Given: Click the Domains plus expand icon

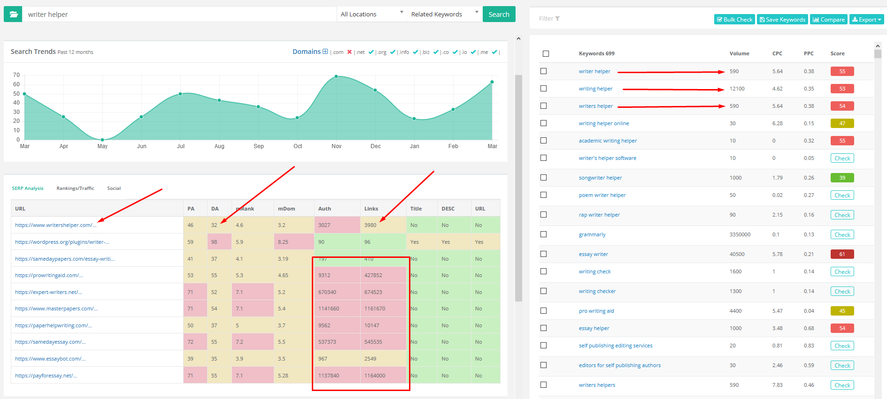Looking at the screenshot, I should [x=325, y=52].
